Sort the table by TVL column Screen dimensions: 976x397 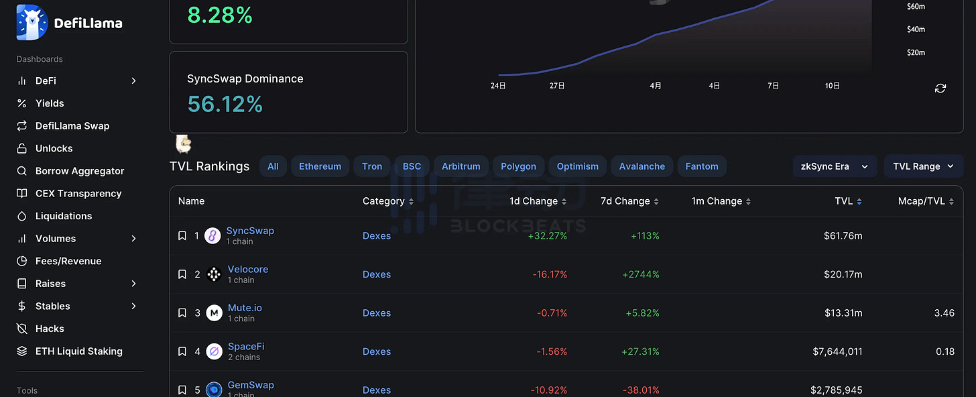pos(849,201)
